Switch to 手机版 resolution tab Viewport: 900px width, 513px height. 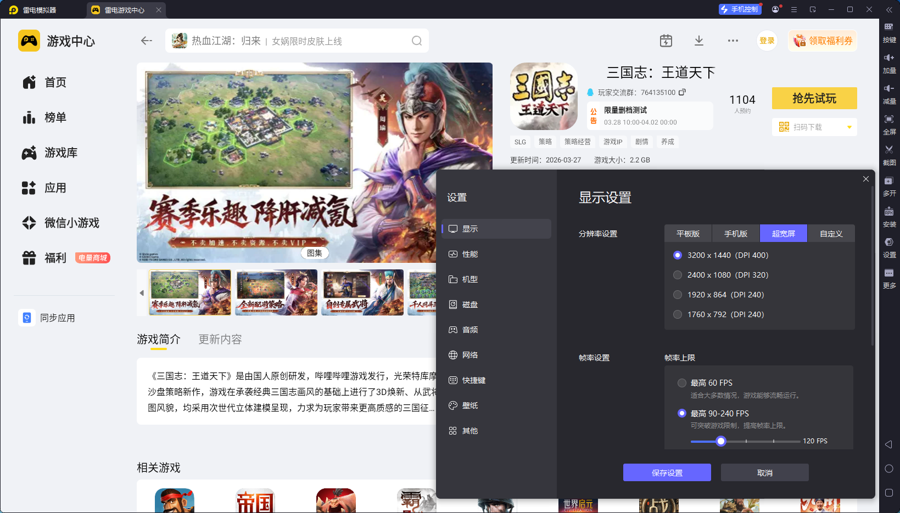click(x=736, y=234)
